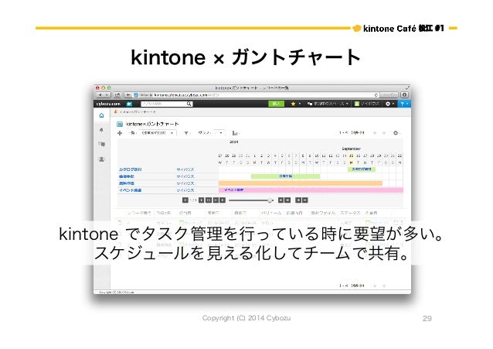Open the spaces dropdown in header

328,104
